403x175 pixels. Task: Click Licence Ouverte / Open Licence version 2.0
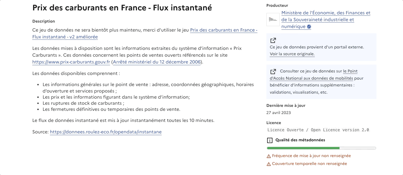pyautogui.click(x=318, y=130)
